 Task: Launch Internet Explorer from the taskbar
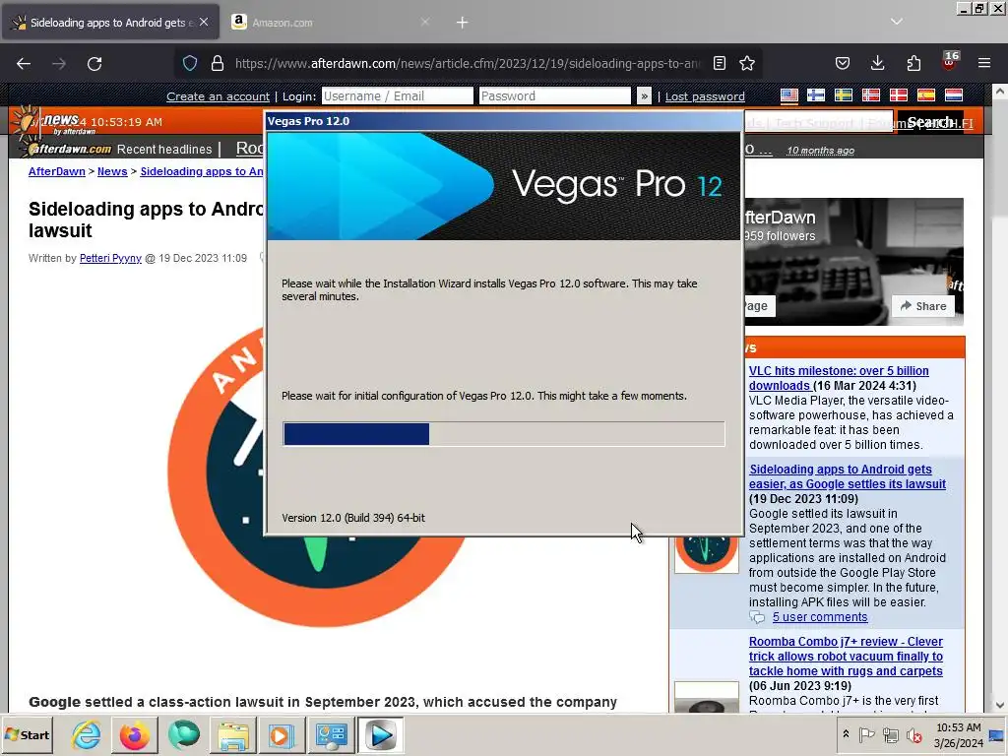click(x=87, y=734)
